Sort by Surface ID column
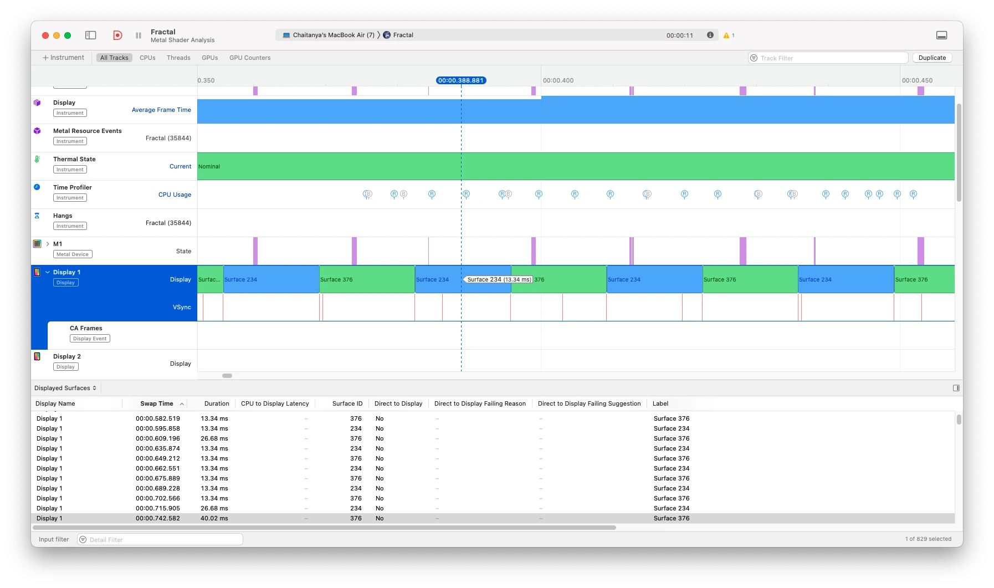The image size is (994, 588). click(x=347, y=403)
